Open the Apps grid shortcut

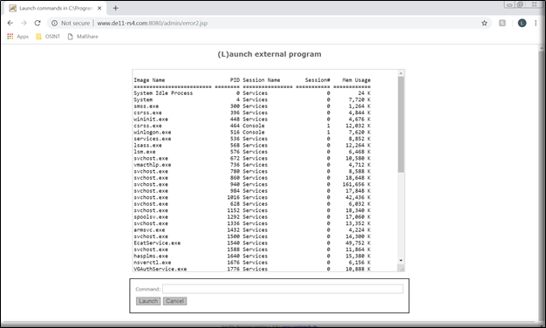(17, 37)
